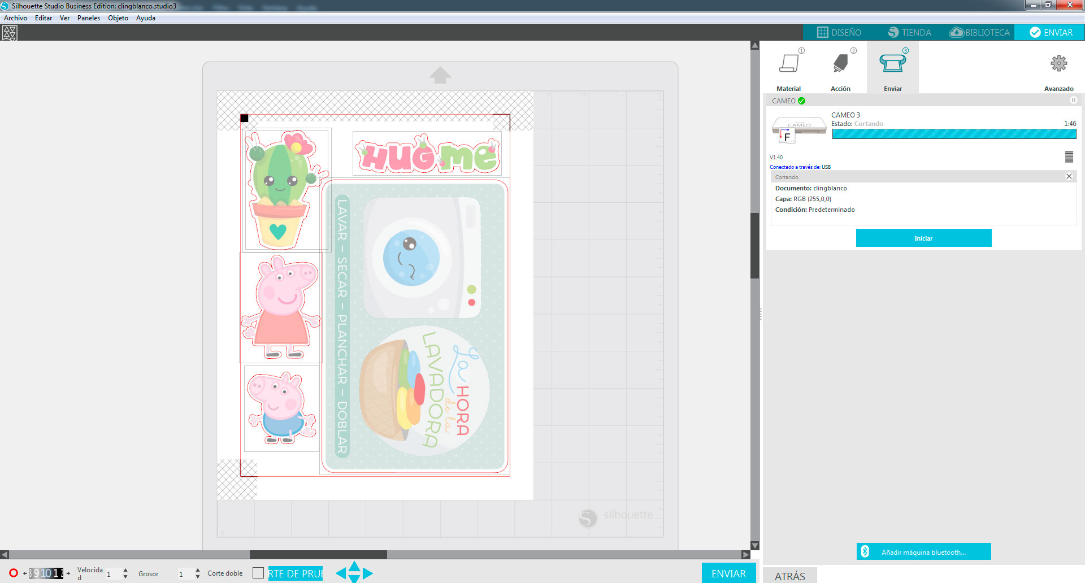Switch to the DISEÑO tab

pos(839,32)
